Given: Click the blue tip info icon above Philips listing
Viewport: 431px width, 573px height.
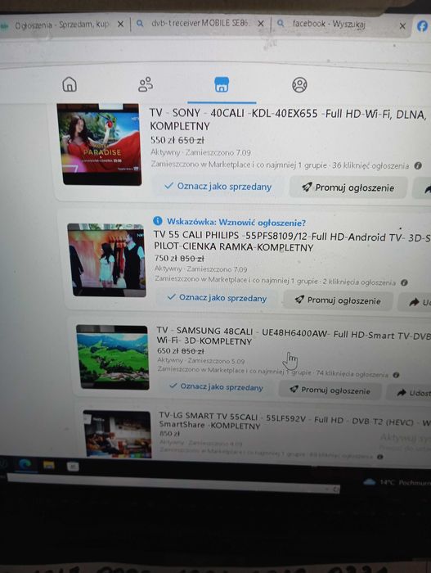Looking at the screenshot, I should pyautogui.click(x=157, y=221).
